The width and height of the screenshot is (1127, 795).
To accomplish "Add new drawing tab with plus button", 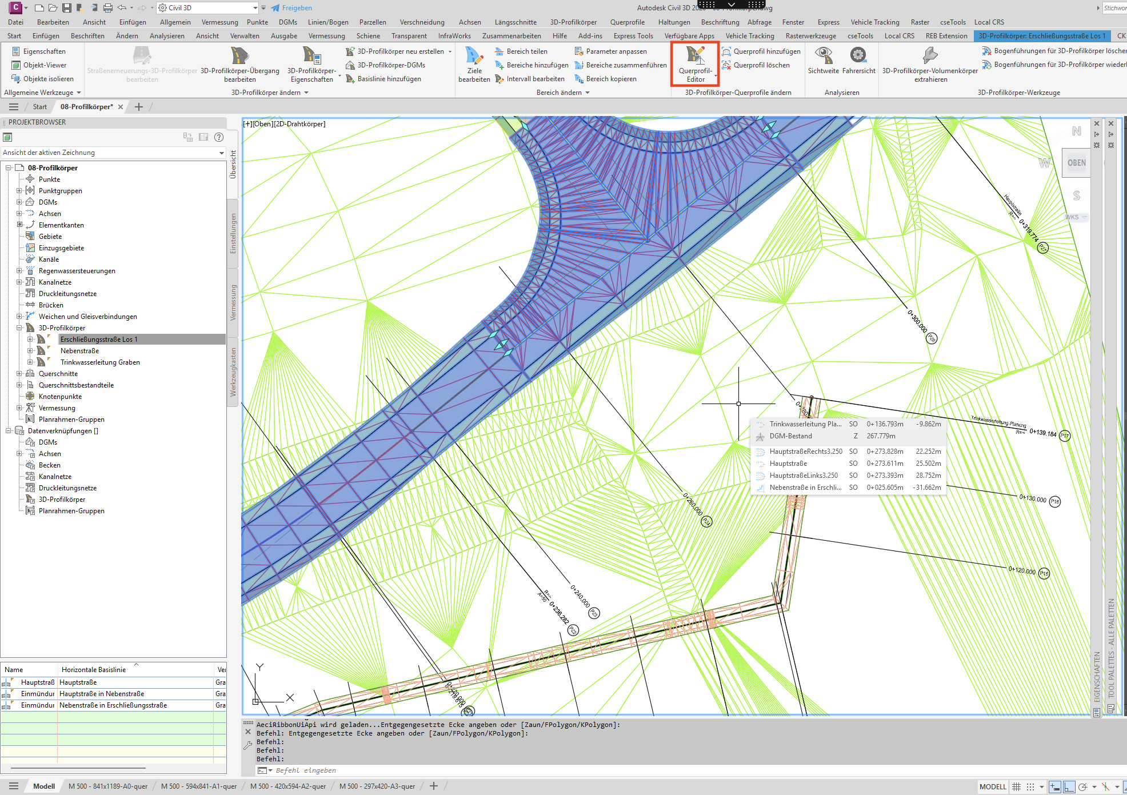I will point(139,107).
